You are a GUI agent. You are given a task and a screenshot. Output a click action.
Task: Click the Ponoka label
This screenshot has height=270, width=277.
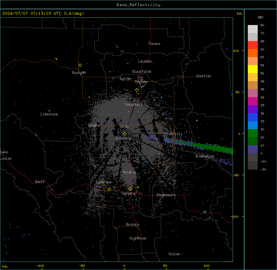[154, 44]
